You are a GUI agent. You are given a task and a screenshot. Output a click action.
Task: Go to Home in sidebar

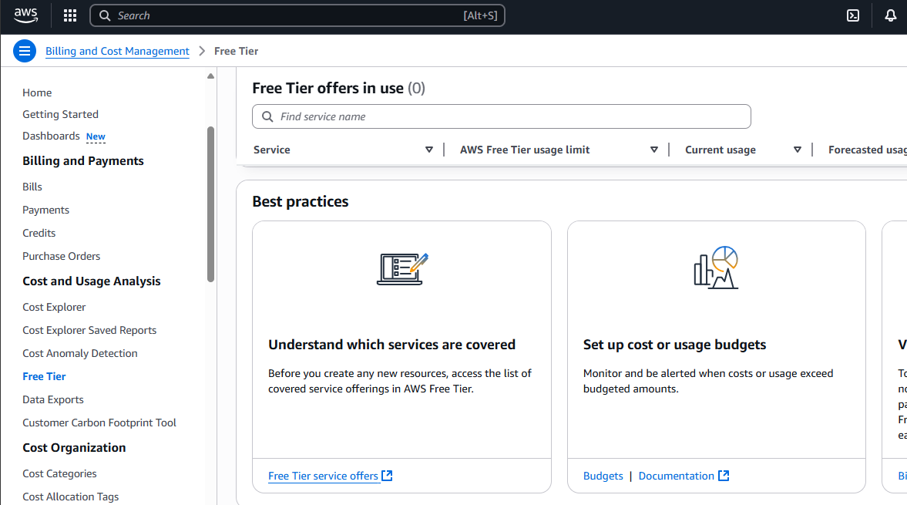click(x=37, y=93)
